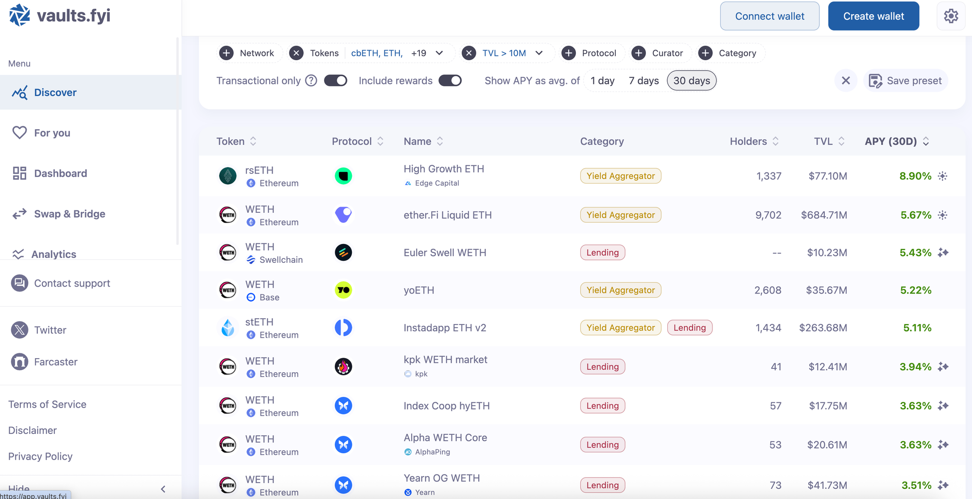Toggle the Transactional only switch

[336, 81]
